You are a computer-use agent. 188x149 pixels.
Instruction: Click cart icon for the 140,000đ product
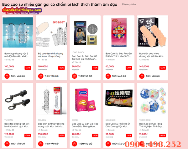[142, 76]
